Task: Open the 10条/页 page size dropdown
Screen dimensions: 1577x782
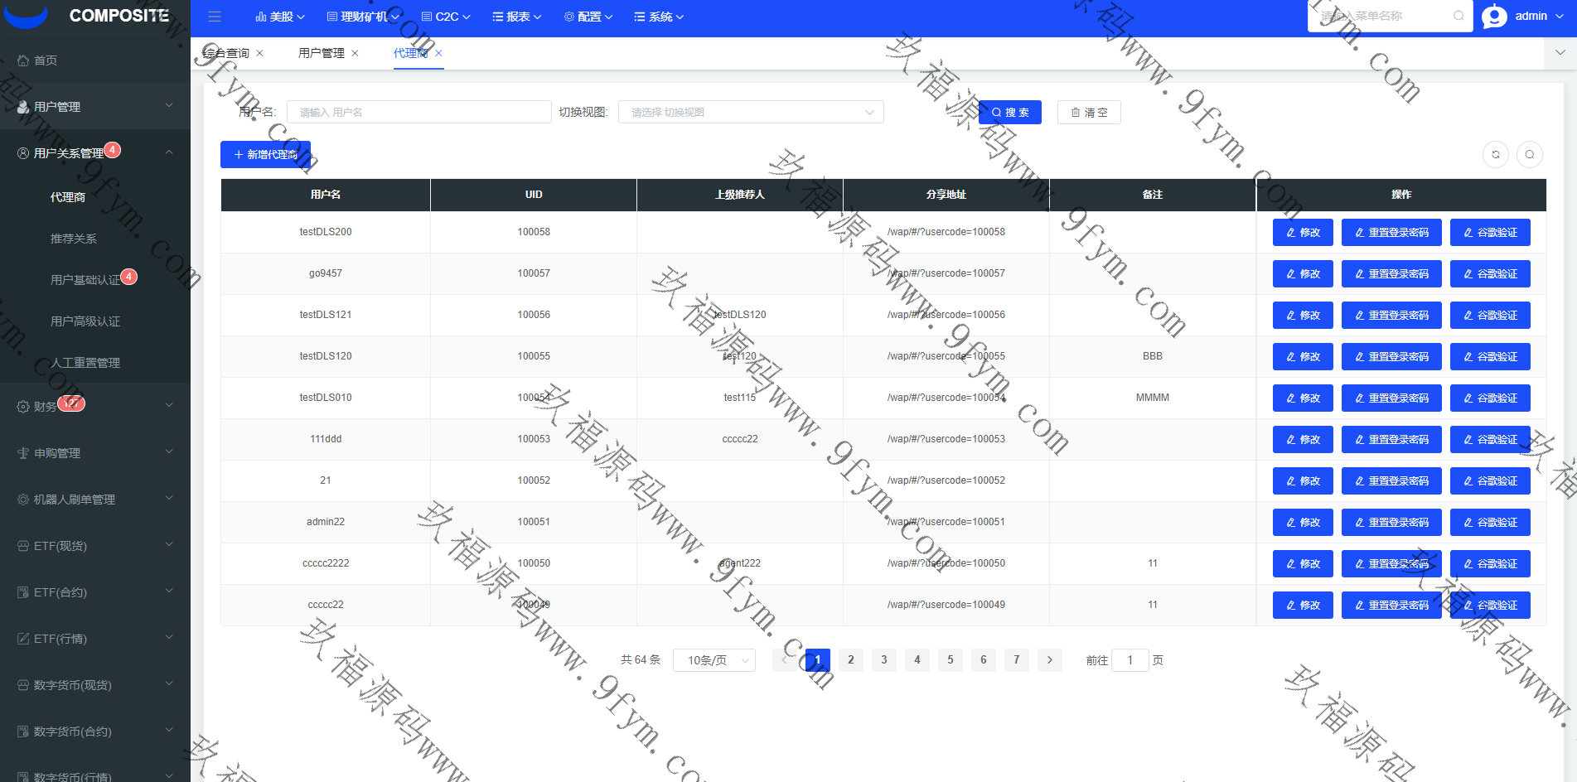Action: coord(714,660)
